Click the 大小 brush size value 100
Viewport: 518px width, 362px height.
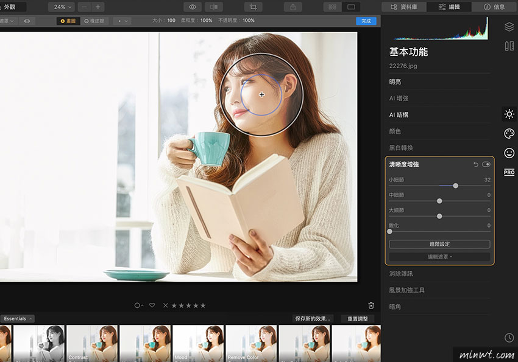(171, 21)
